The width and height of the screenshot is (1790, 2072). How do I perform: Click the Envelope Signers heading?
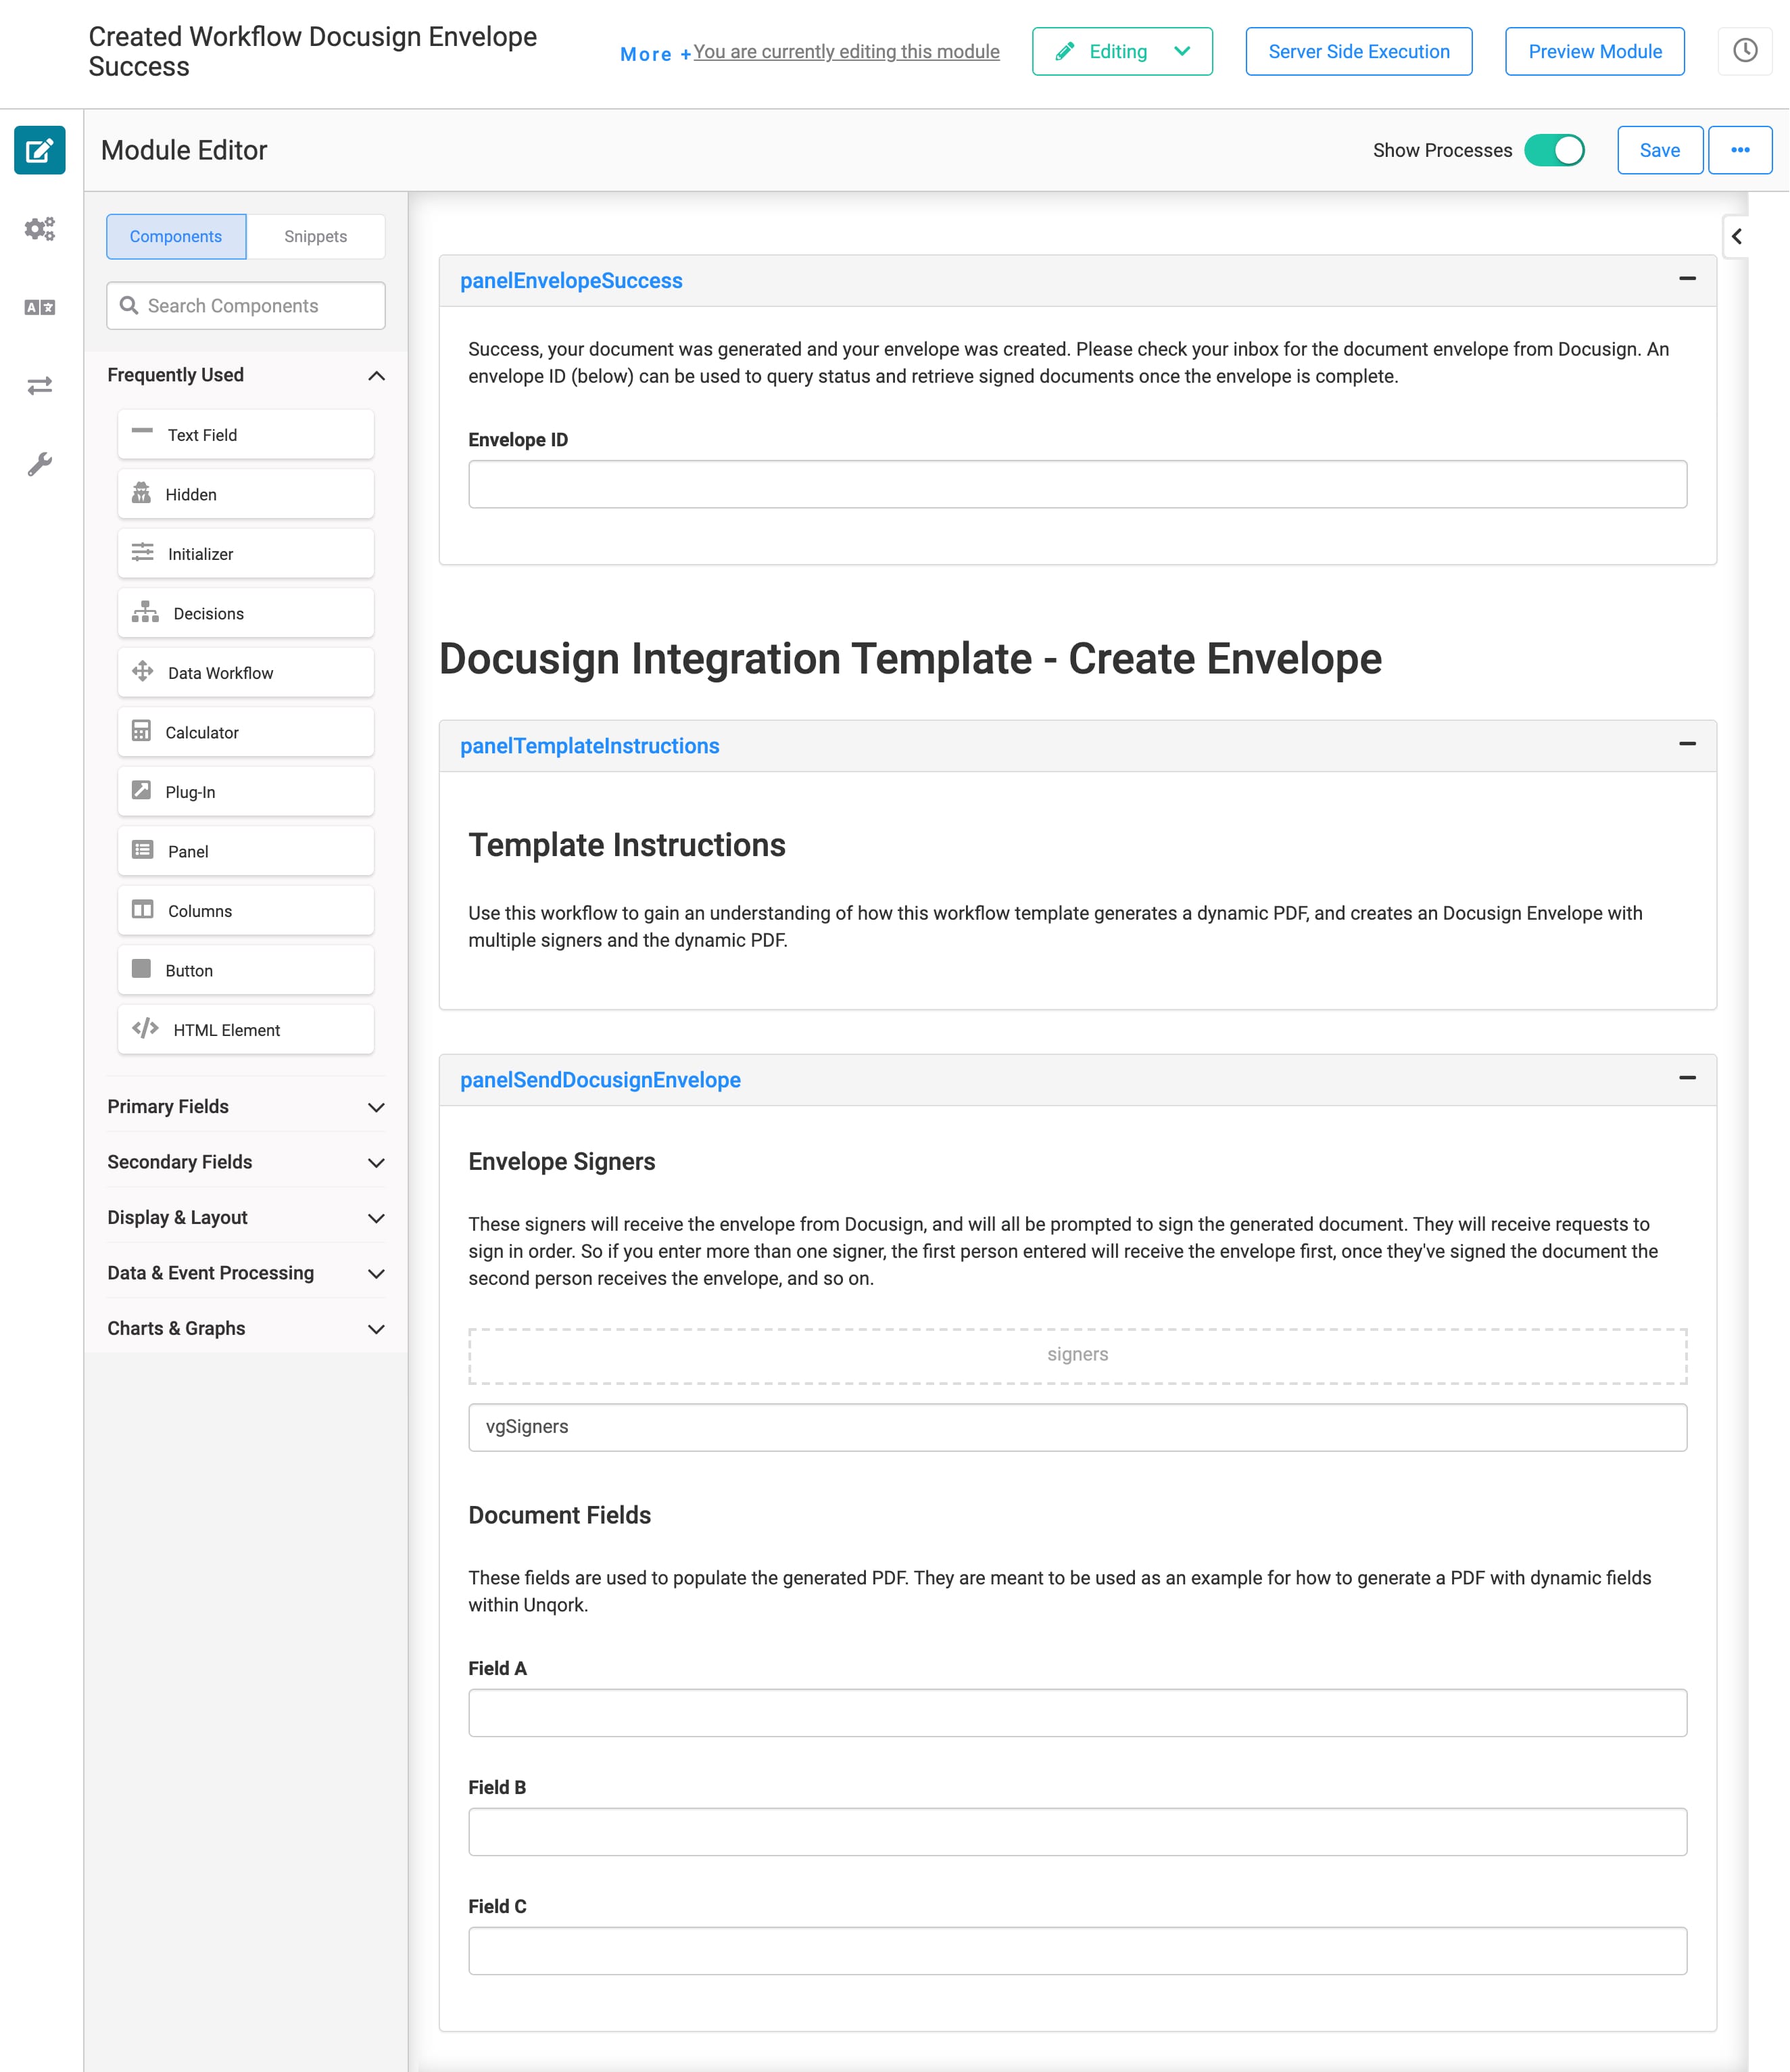click(x=562, y=1161)
